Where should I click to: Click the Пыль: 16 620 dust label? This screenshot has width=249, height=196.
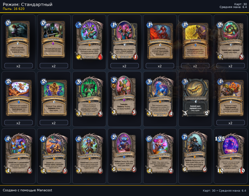pos(14,9)
